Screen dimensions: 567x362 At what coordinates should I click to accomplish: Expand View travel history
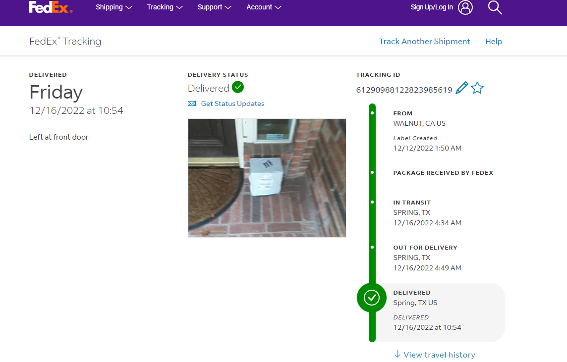[439, 355]
